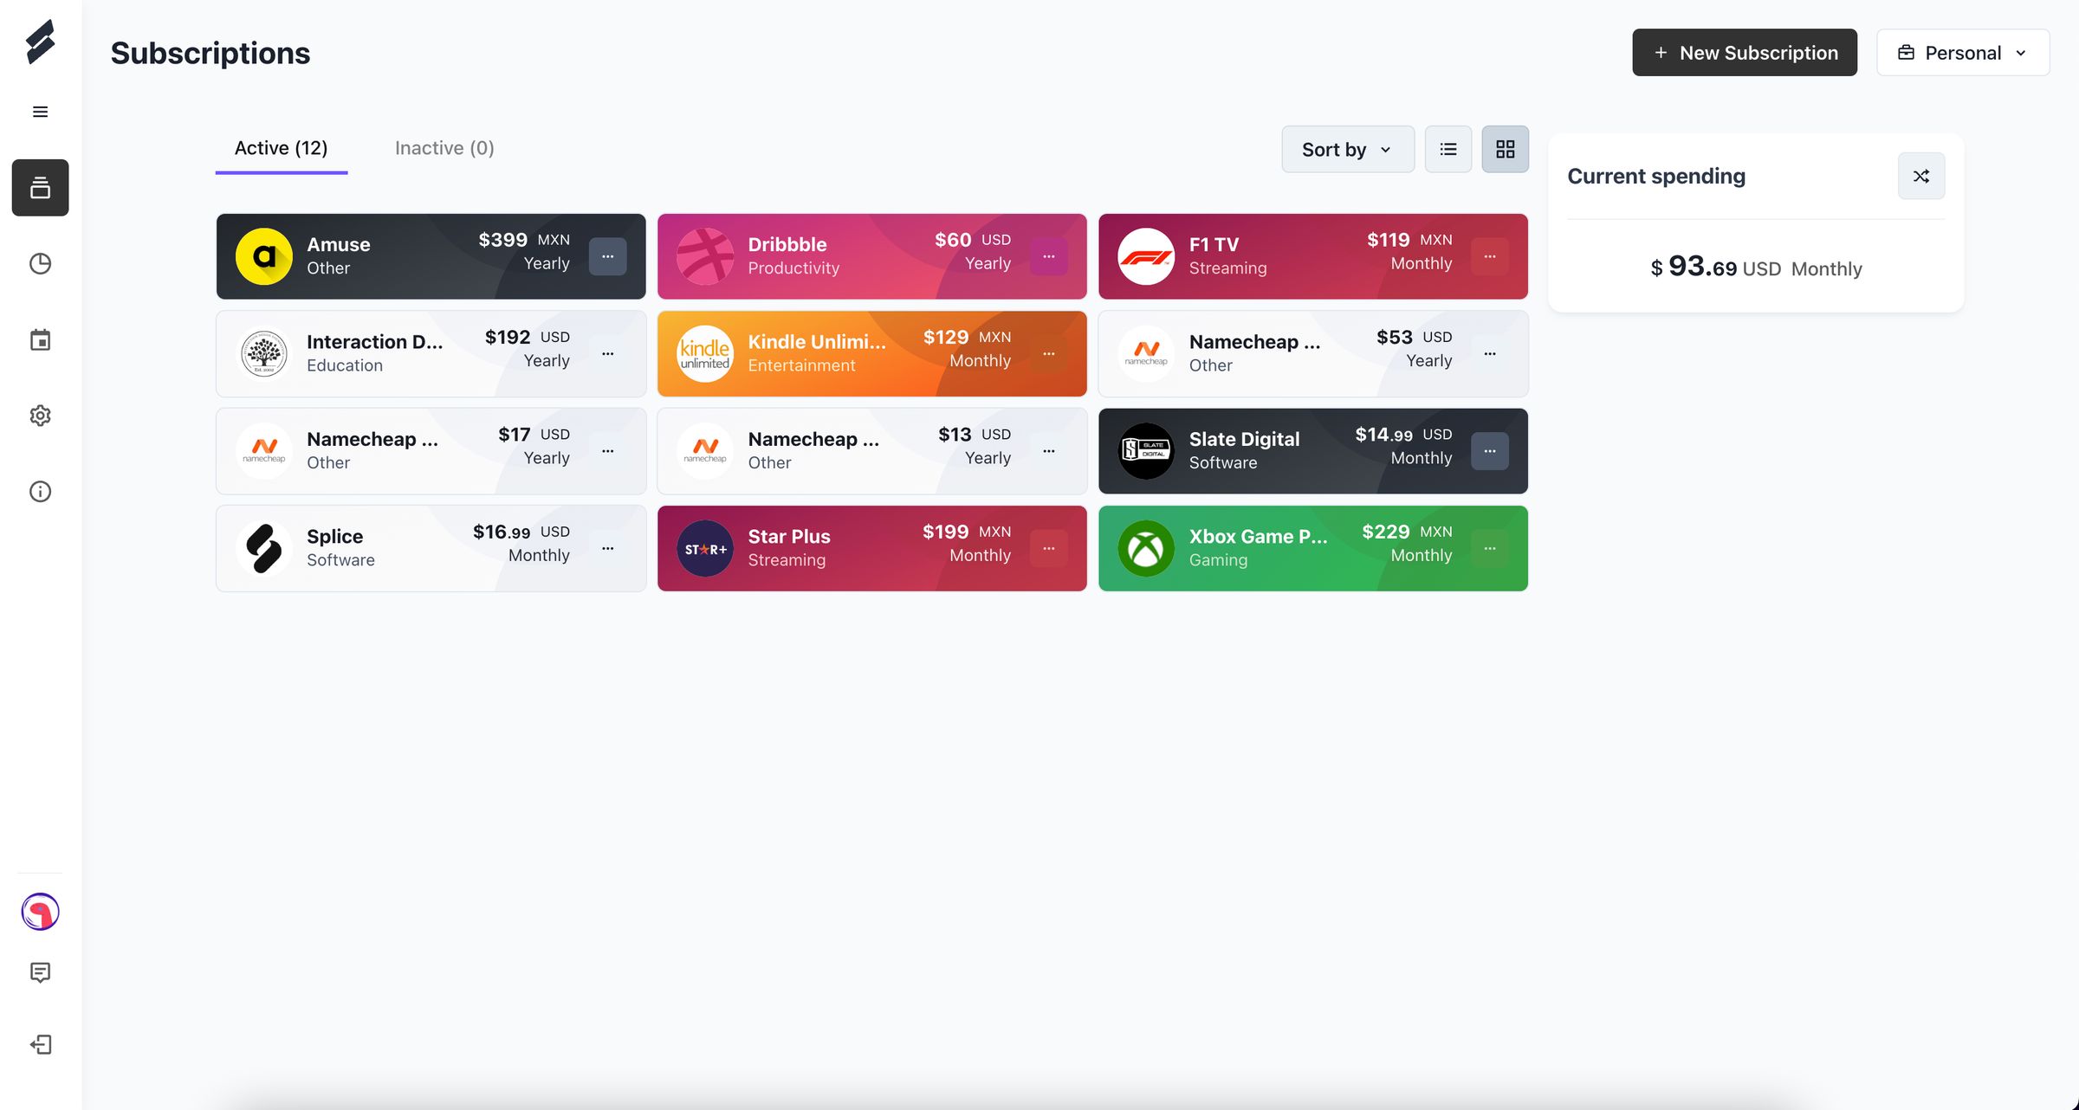This screenshot has height=1110, width=2079.
Task: Open the options menu on the Dribbble card
Action: click(1048, 256)
